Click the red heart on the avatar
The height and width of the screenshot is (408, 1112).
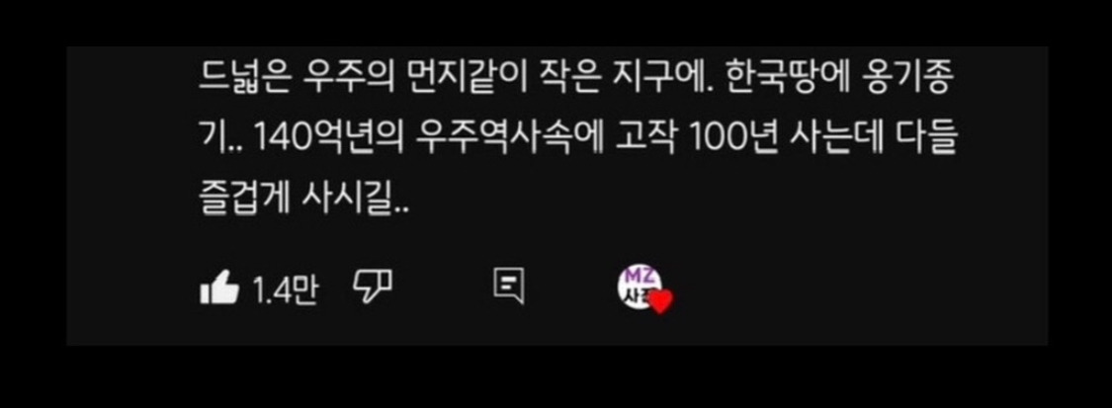coord(661,301)
